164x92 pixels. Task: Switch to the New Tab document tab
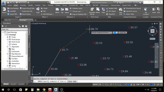8,20
